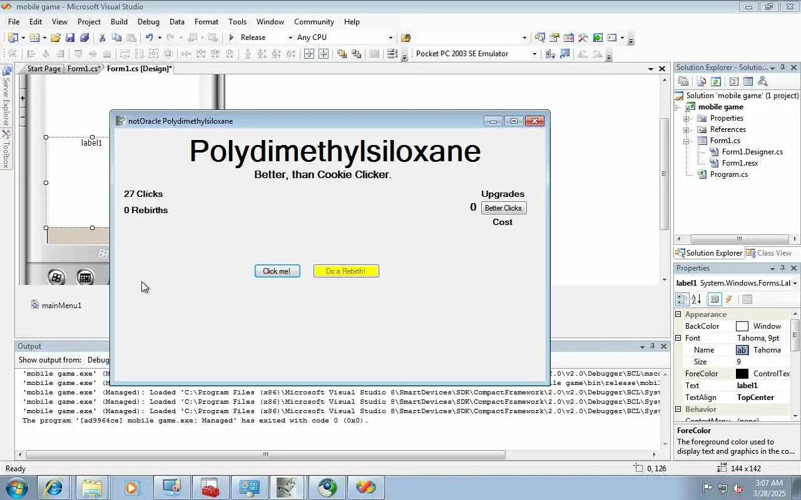
Task: Click Solution Explorer's View Class Diagram icon
Action: 762,81
